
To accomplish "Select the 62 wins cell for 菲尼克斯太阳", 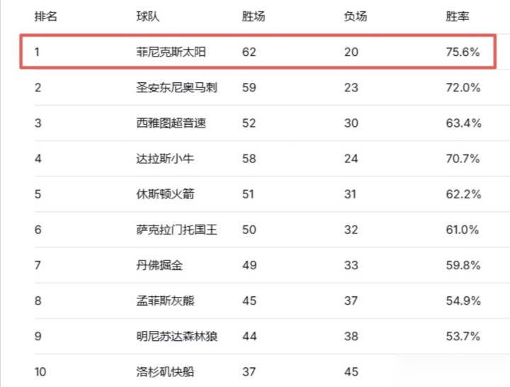I will [x=249, y=52].
